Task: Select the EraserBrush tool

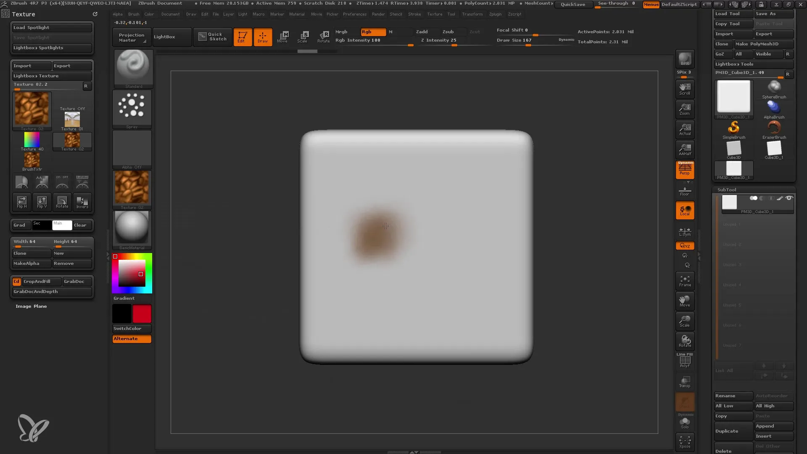Action: pyautogui.click(x=774, y=129)
